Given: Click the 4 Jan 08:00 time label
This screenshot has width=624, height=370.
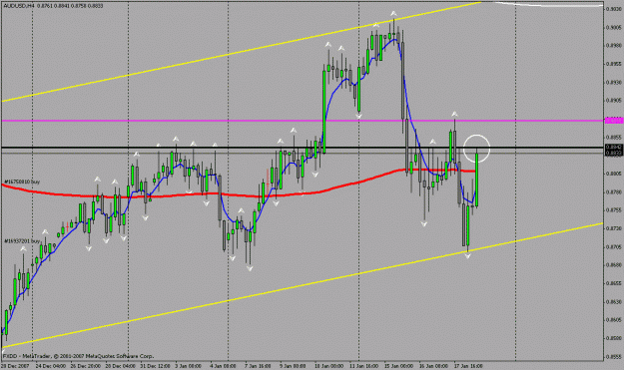Looking at the screenshot, I should click(223, 366).
